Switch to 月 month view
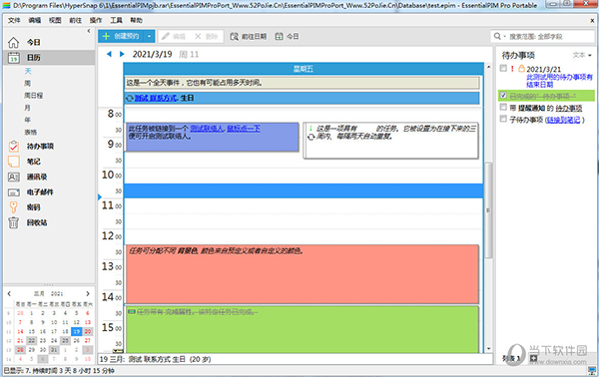Image resolution: width=599 pixels, height=377 pixels. (x=28, y=108)
